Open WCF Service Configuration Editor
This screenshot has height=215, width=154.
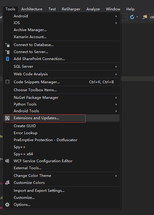[x=61, y=161]
